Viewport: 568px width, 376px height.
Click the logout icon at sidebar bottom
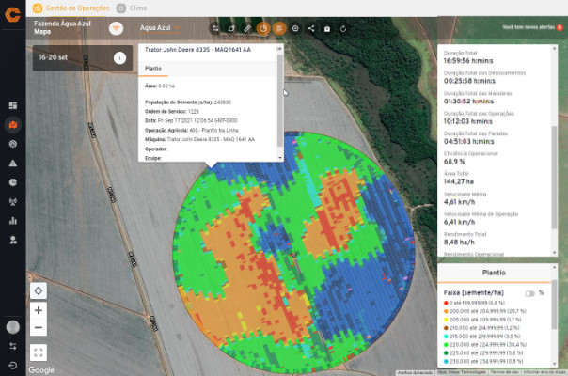click(13, 365)
